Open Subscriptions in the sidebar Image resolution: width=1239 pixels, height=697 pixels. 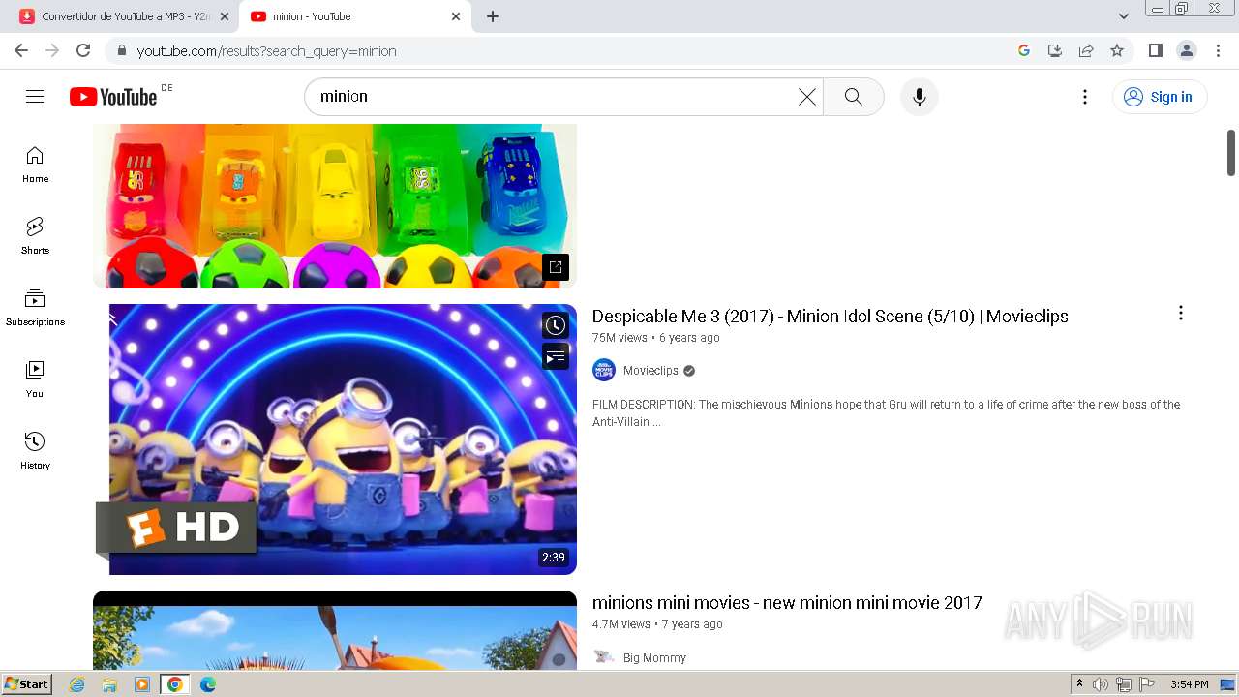[x=35, y=308]
